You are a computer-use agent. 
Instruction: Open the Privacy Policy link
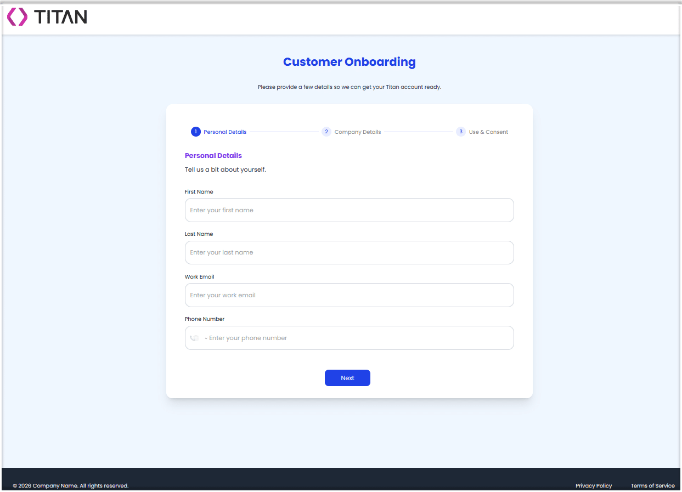pyautogui.click(x=594, y=485)
